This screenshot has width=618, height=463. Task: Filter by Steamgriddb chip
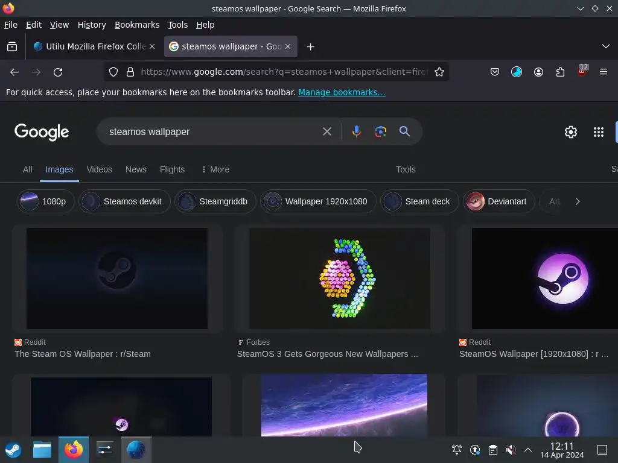(x=215, y=201)
